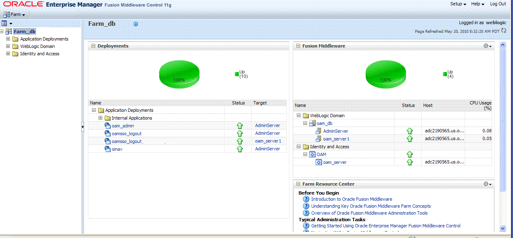Viewport: 516px width, 238px height.
Task: Click the AdminServer server icon
Action: click(319, 131)
